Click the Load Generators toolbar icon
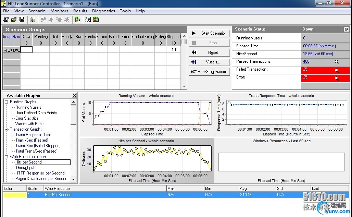 tap(33, 20)
